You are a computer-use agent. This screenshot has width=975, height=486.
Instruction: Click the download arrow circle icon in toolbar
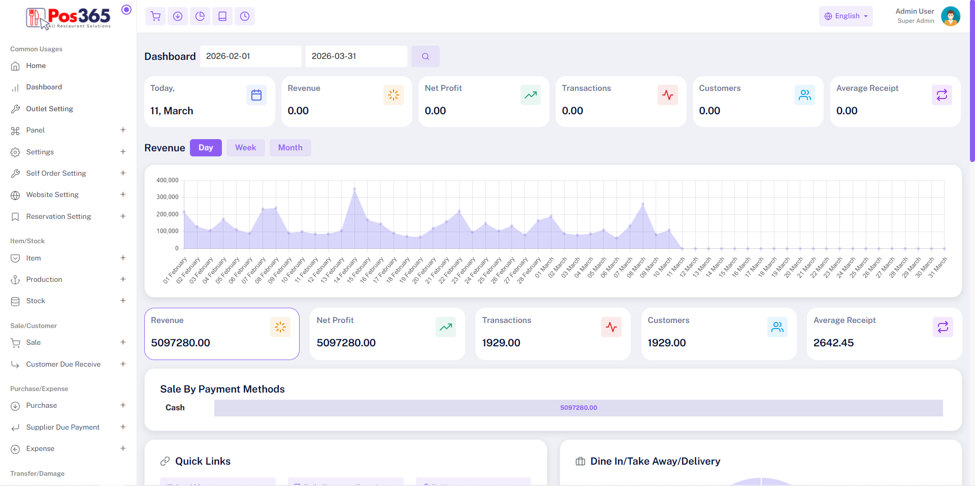point(178,16)
